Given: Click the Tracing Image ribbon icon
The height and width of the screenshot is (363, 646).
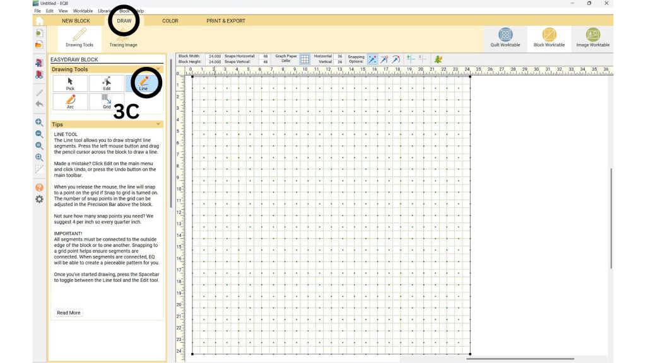Looking at the screenshot, I should [123, 38].
